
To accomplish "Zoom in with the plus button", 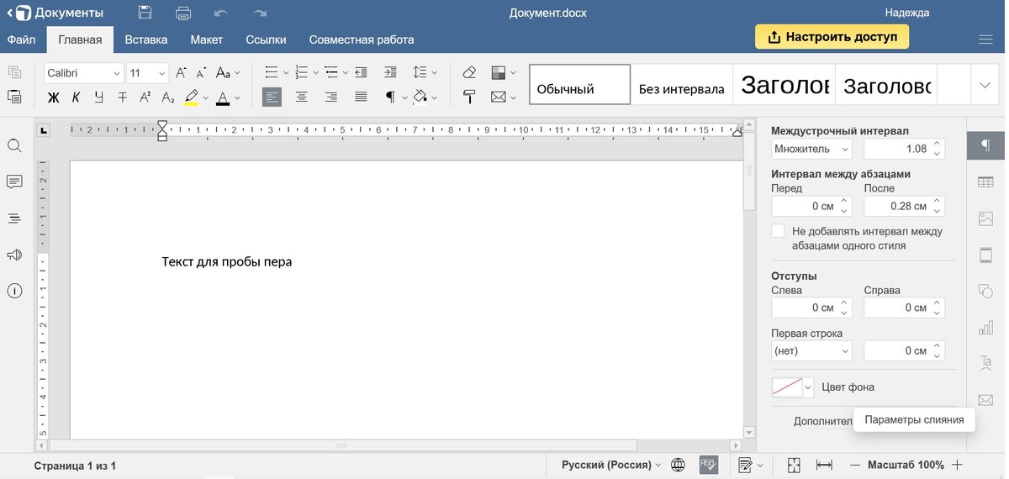I will [956, 465].
